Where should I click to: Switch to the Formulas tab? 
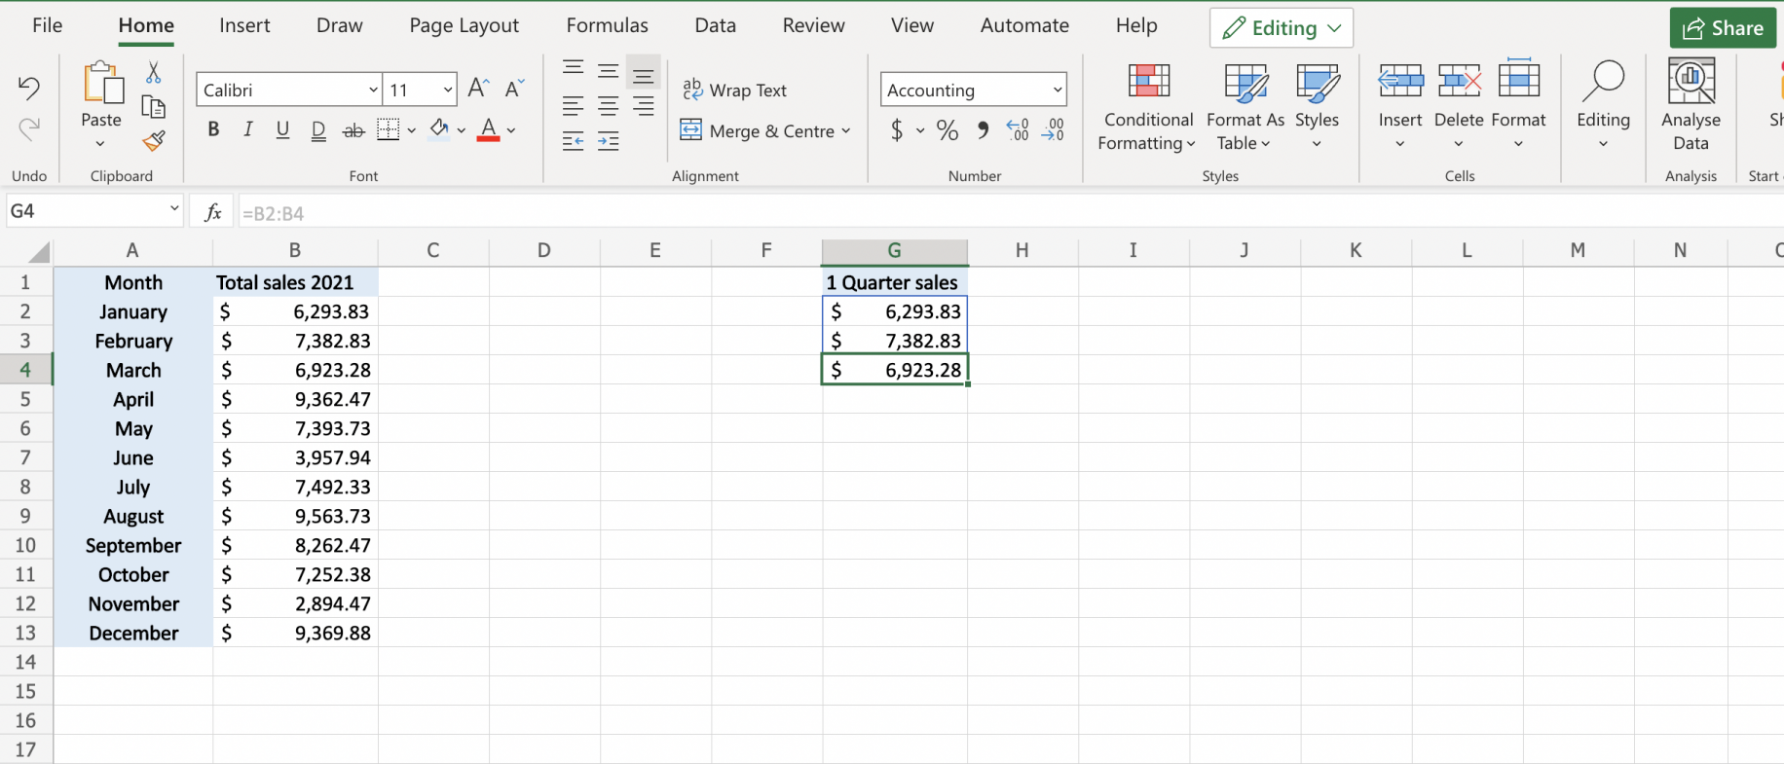coord(607,26)
